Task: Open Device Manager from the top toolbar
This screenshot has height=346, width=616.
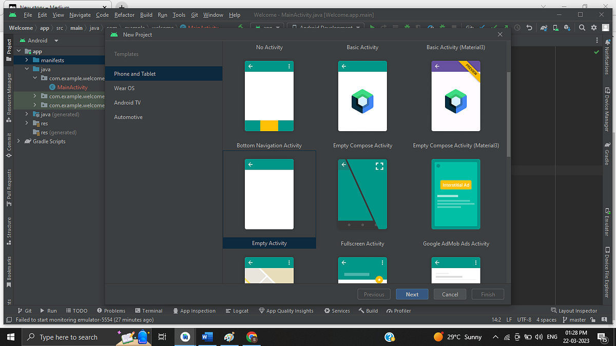Action: coord(555,27)
